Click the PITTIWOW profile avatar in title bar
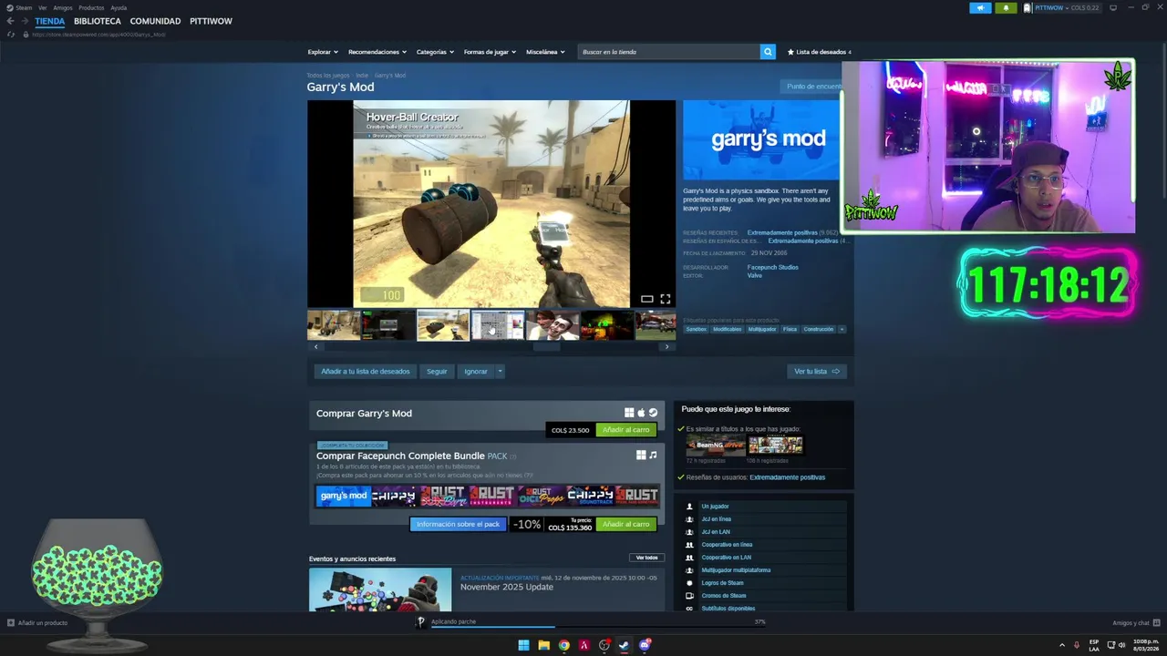Viewport: 1167px width, 656px height. [1028, 7]
